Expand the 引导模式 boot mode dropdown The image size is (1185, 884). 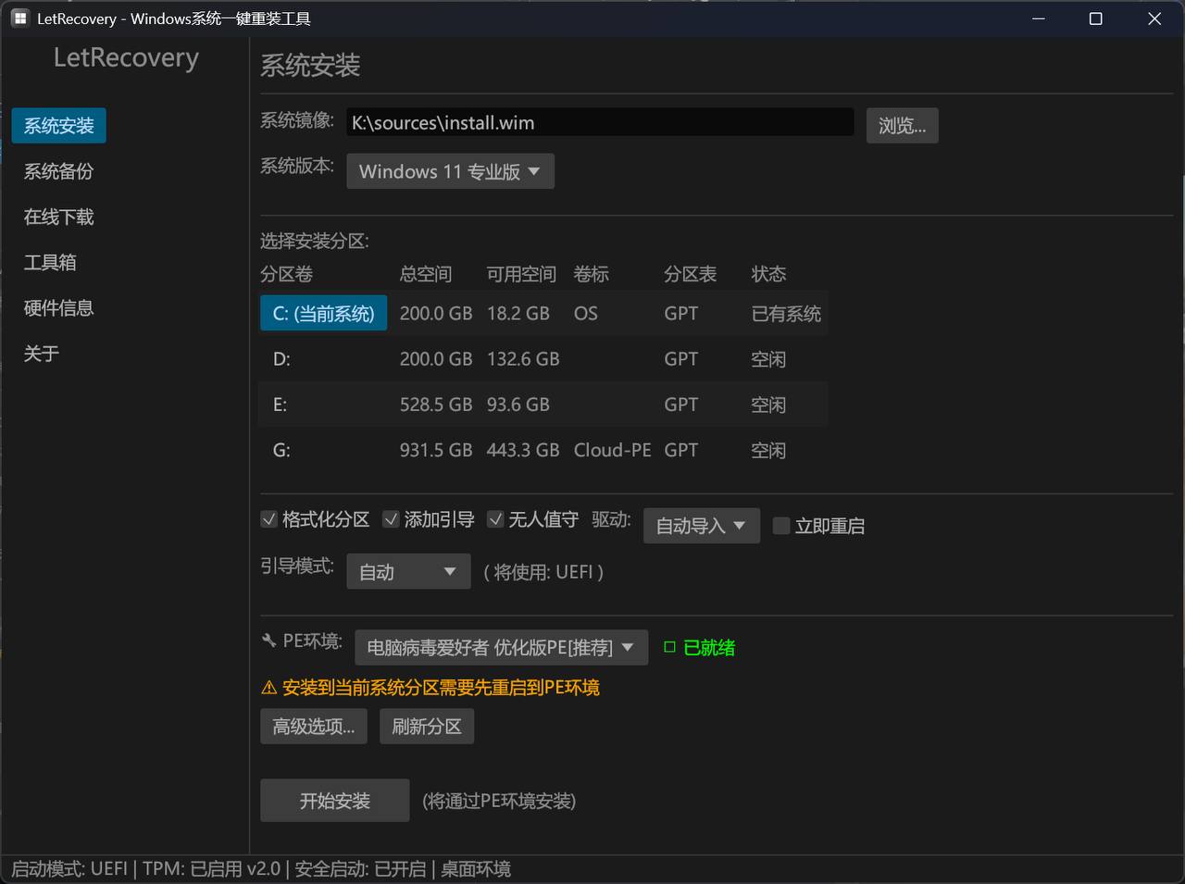pyautogui.click(x=408, y=571)
